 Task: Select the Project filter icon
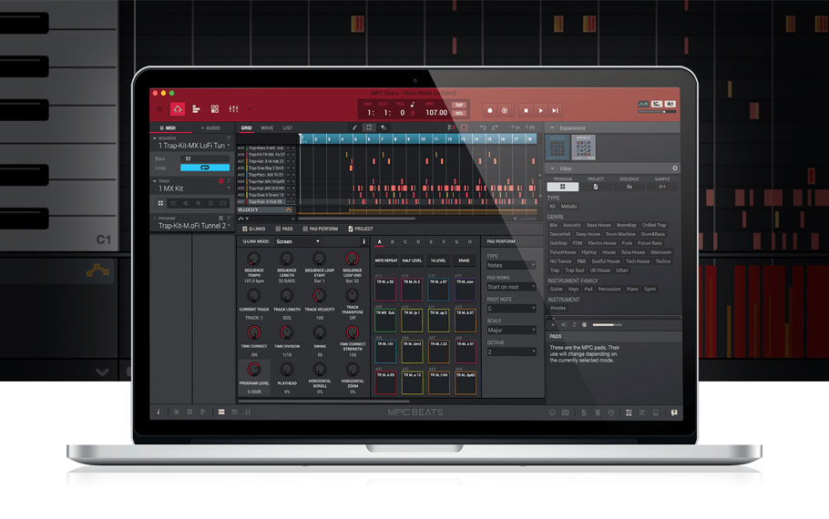[596, 187]
